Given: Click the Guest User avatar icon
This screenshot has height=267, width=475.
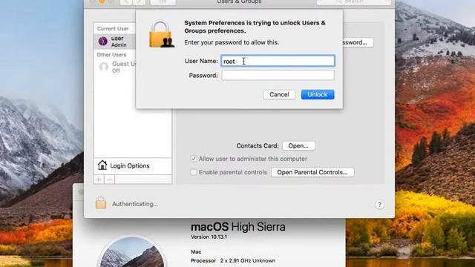Looking at the screenshot, I should click(x=104, y=67).
